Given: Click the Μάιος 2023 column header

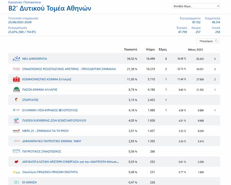Looking at the screenshot, I should click(195, 49).
